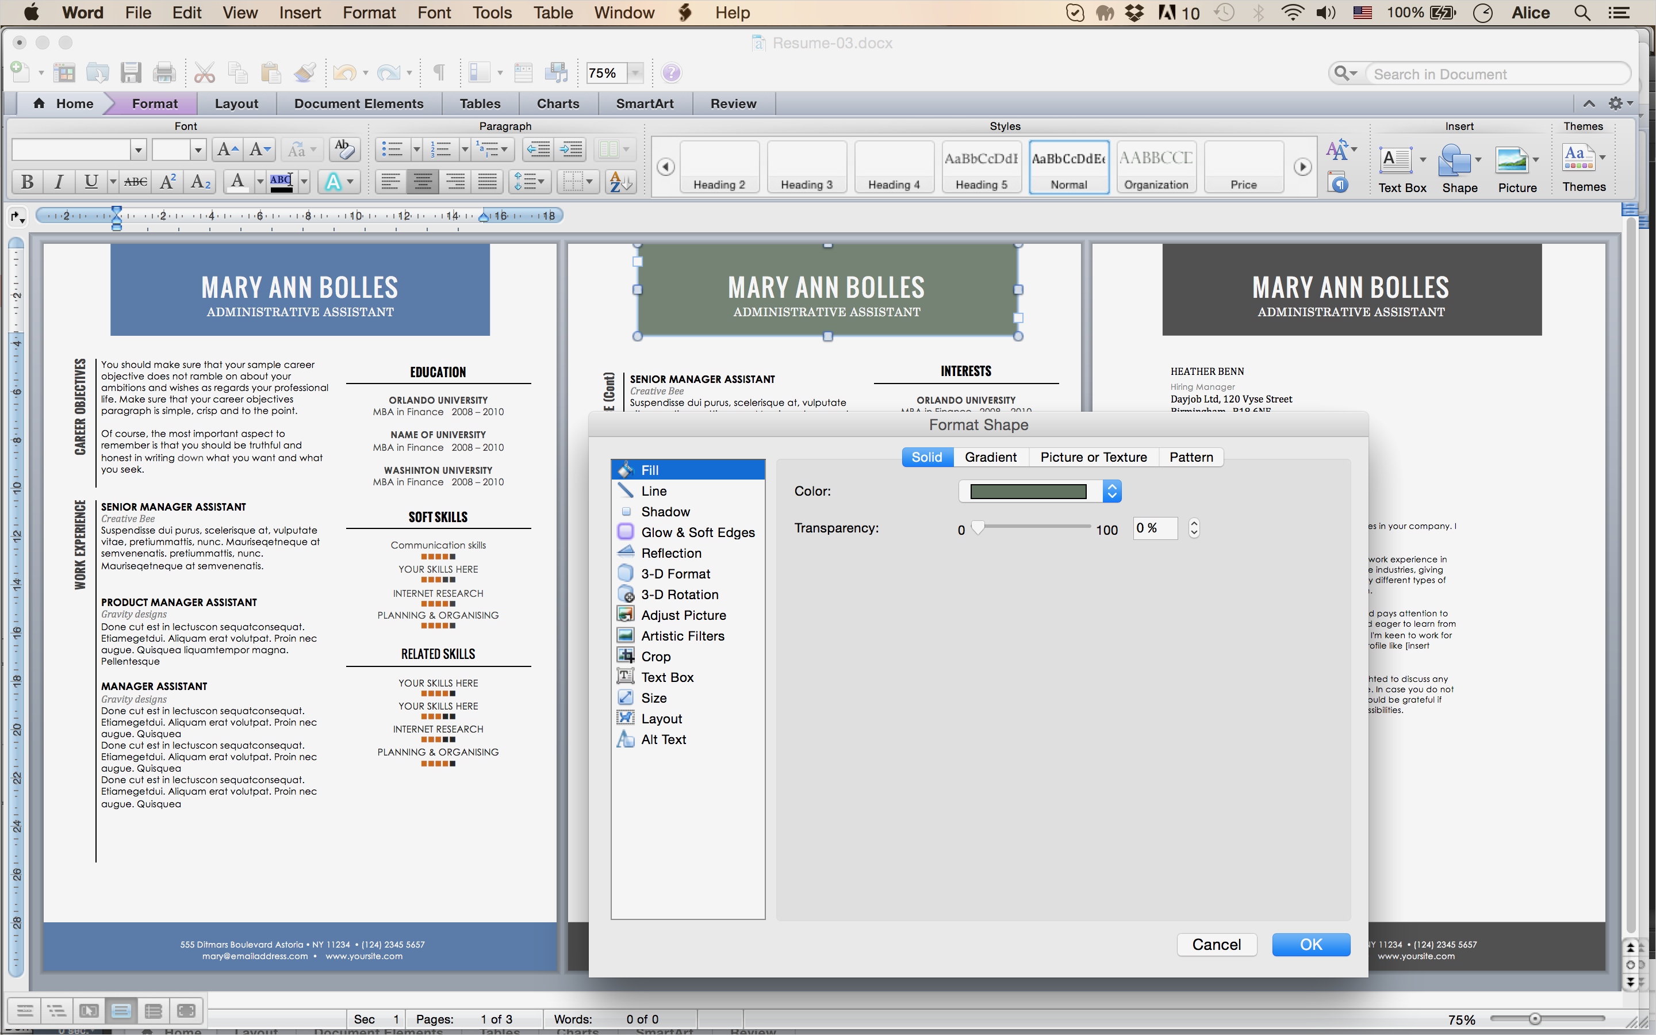
Task: Toggle the Solid fill option
Action: pyautogui.click(x=926, y=457)
